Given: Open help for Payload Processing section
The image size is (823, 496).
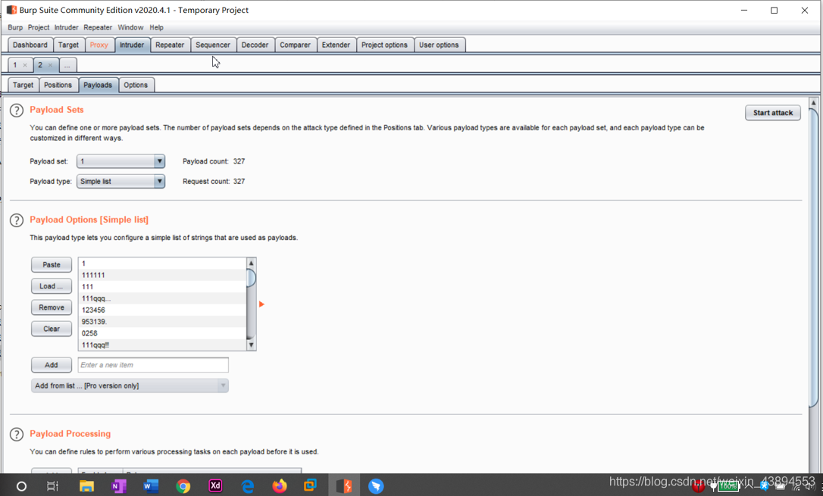Looking at the screenshot, I should (x=17, y=434).
